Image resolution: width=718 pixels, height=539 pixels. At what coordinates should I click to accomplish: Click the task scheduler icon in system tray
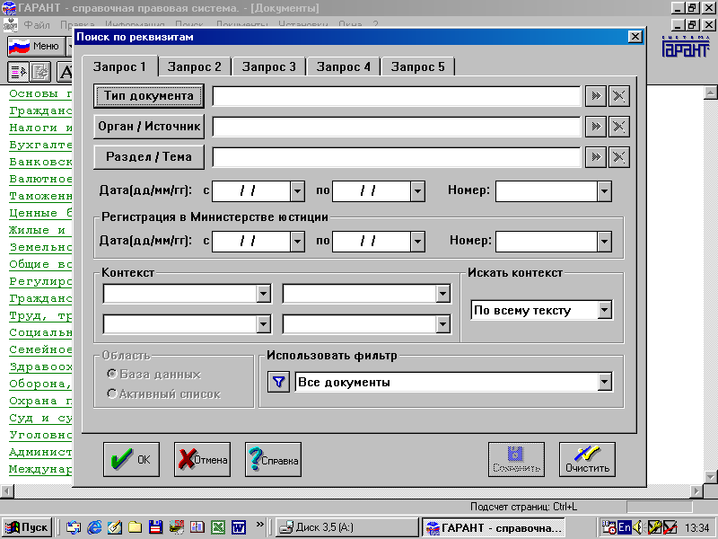click(609, 527)
